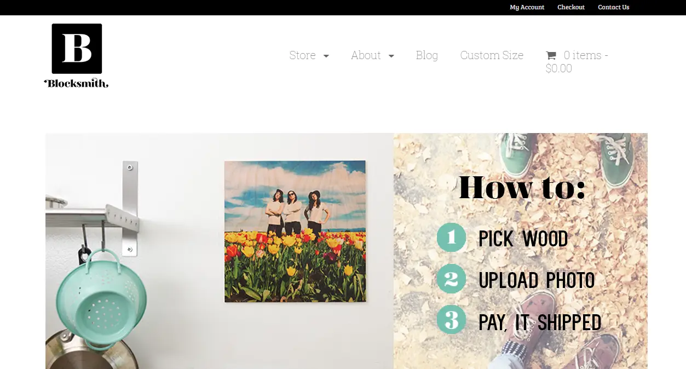
Task: Click the number 1 circle badge
Action: (x=451, y=237)
